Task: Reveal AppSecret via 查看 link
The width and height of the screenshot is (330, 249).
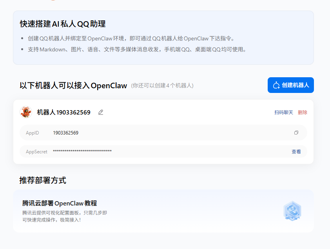Action: pyautogui.click(x=296, y=151)
